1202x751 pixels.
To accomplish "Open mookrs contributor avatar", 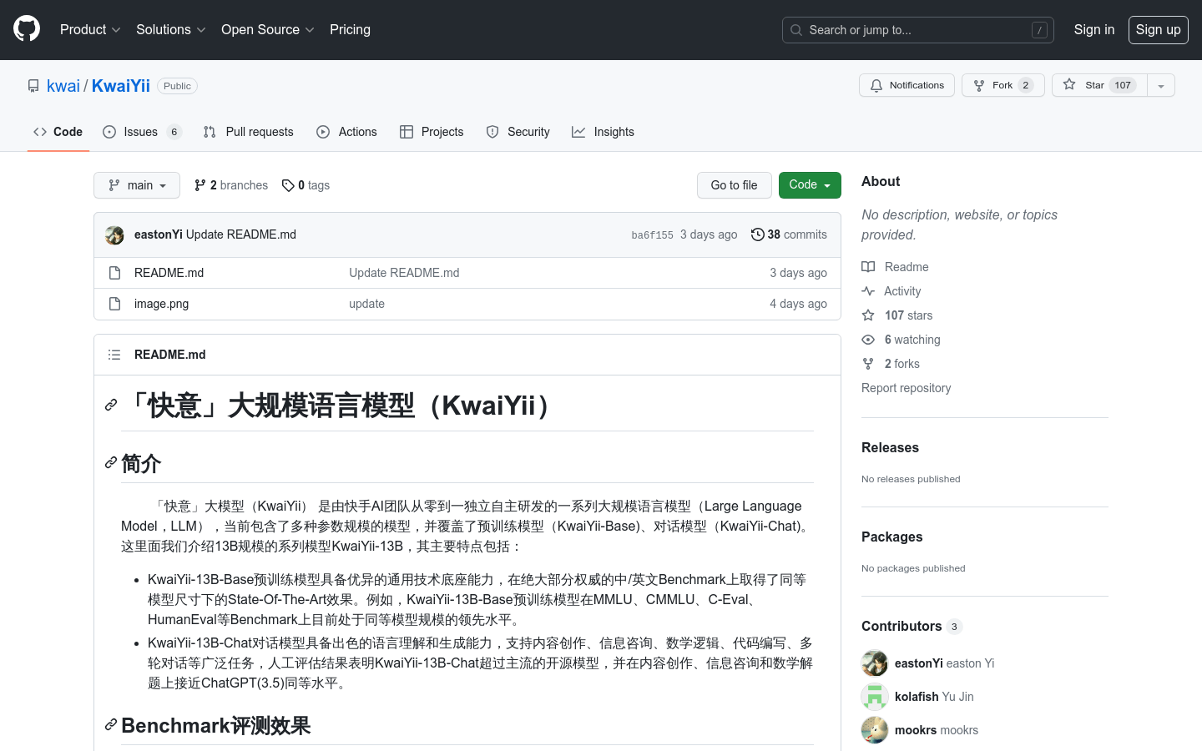I will (875, 730).
